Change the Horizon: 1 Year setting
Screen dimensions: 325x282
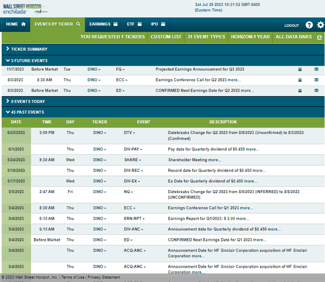tap(250, 37)
